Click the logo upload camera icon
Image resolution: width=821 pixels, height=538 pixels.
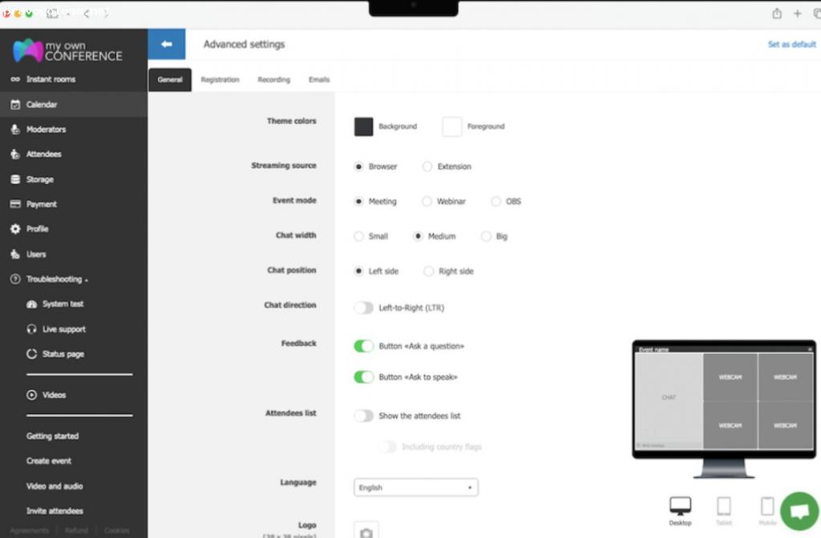point(366,532)
